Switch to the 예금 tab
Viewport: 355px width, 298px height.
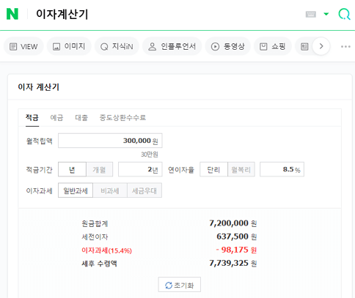[x=56, y=118]
